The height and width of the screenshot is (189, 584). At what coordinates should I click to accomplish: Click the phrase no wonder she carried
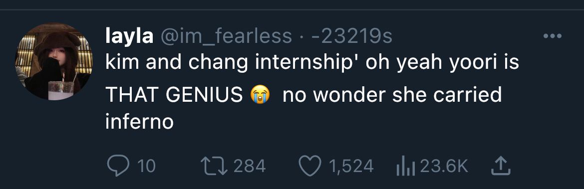coord(392,95)
